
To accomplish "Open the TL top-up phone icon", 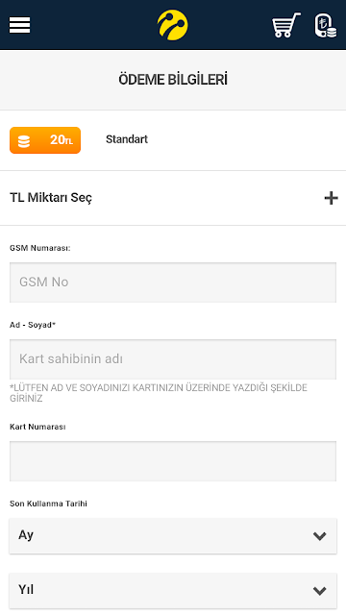I will click(x=326, y=26).
